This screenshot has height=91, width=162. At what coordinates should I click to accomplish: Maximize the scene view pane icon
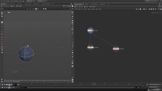tap(71, 4)
